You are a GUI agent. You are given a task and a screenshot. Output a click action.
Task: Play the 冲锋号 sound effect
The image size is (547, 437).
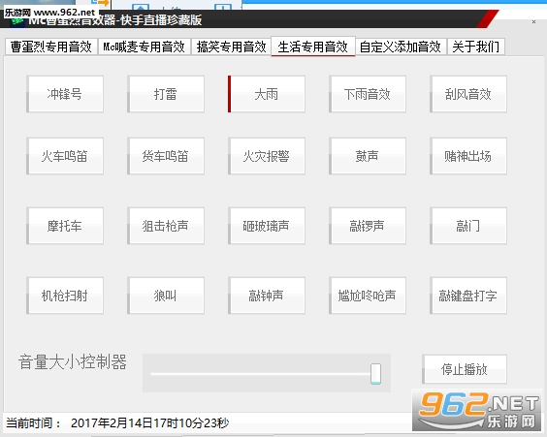(65, 94)
